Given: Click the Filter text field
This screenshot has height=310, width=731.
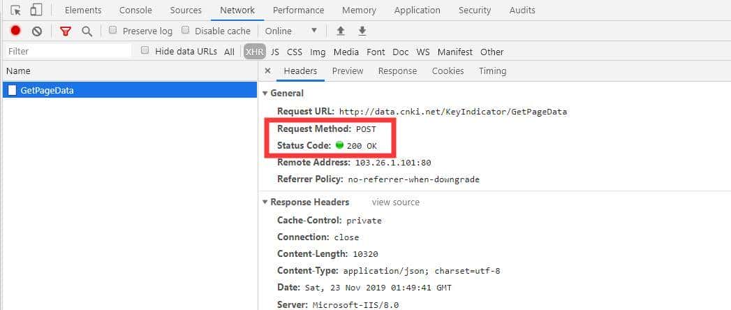Looking at the screenshot, I should [68, 51].
